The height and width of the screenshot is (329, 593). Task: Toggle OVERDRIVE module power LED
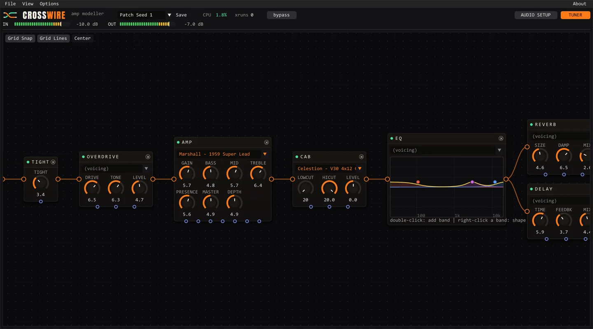(x=83, y=157)
